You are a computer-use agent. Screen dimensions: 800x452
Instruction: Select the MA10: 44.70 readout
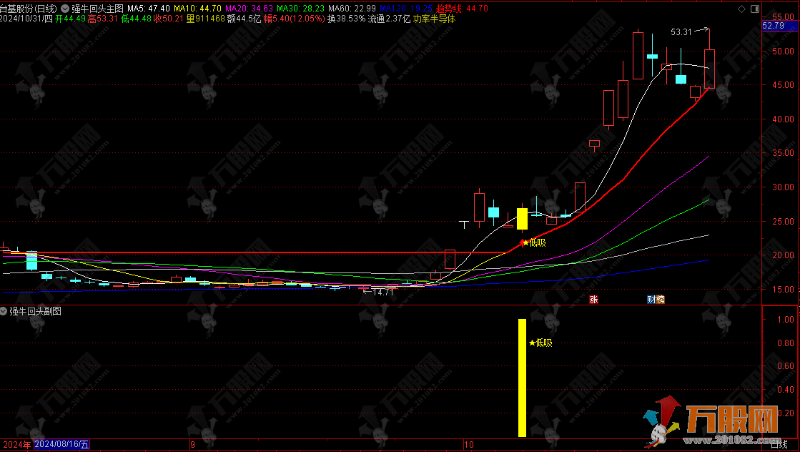[x=197, y=9]
